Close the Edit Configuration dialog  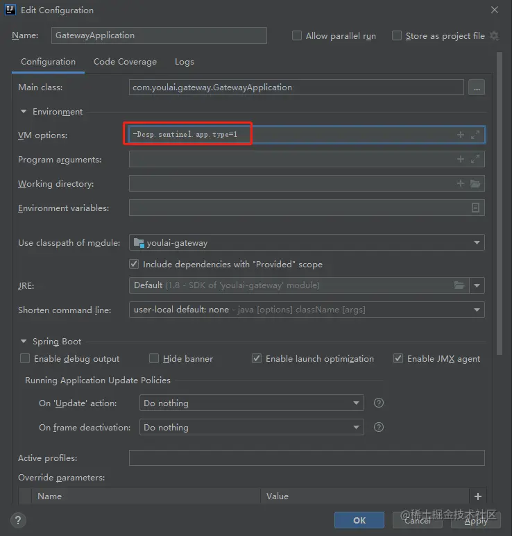click(x=495, y=10)
